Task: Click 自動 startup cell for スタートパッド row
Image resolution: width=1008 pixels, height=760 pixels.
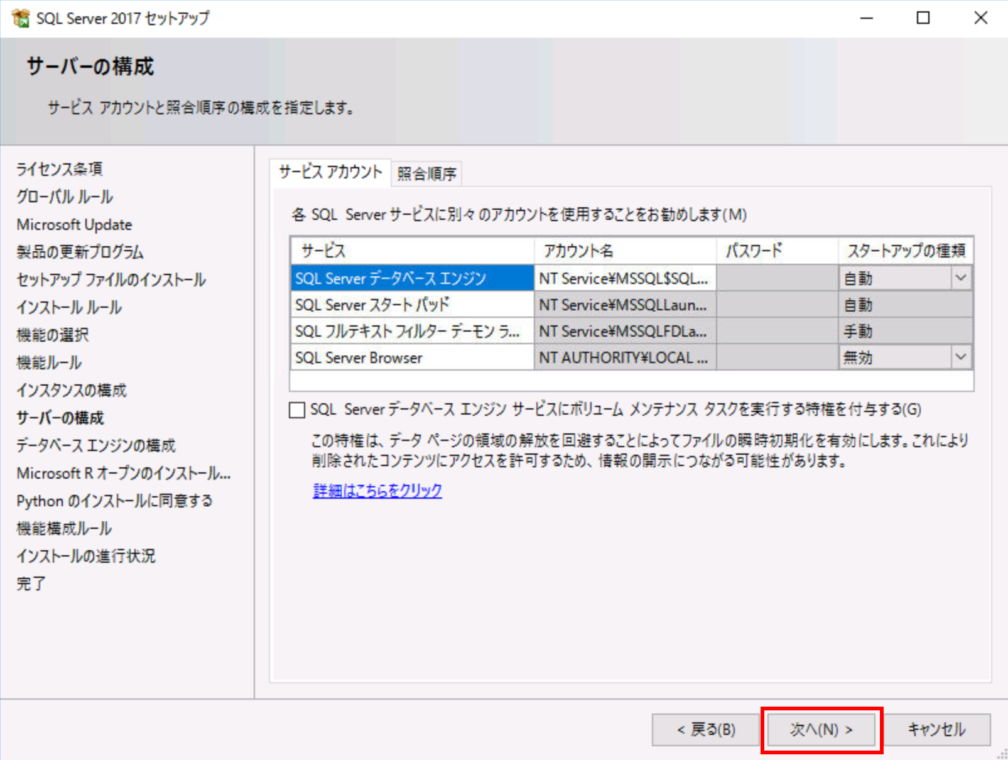Action: pyautogui.click(x=906, y=305)
